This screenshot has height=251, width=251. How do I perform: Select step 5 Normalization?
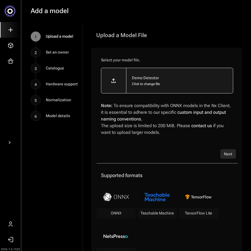(51, 100)
